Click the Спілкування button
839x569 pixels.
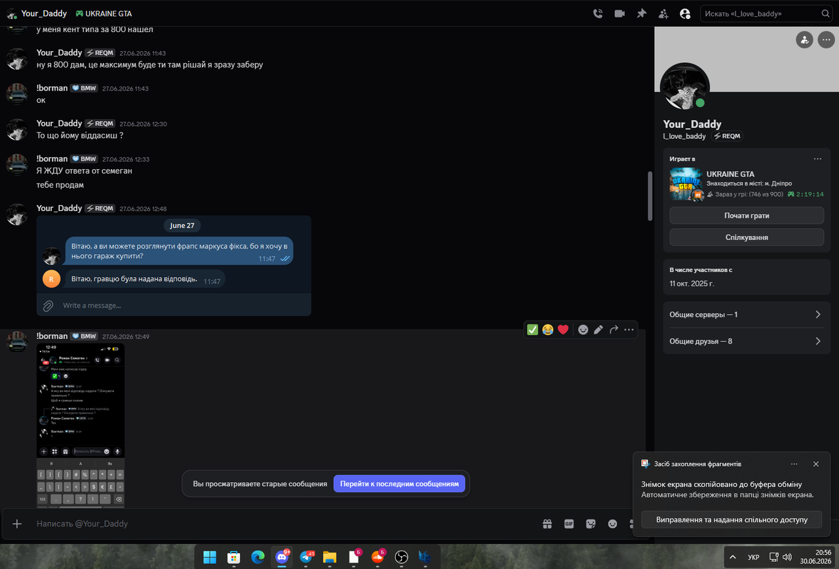[747, 237]
